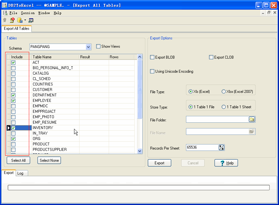Screen dimensions: 279x205
Task: Click the Records Per Sheet value field
Action: (x=202, y=147)
